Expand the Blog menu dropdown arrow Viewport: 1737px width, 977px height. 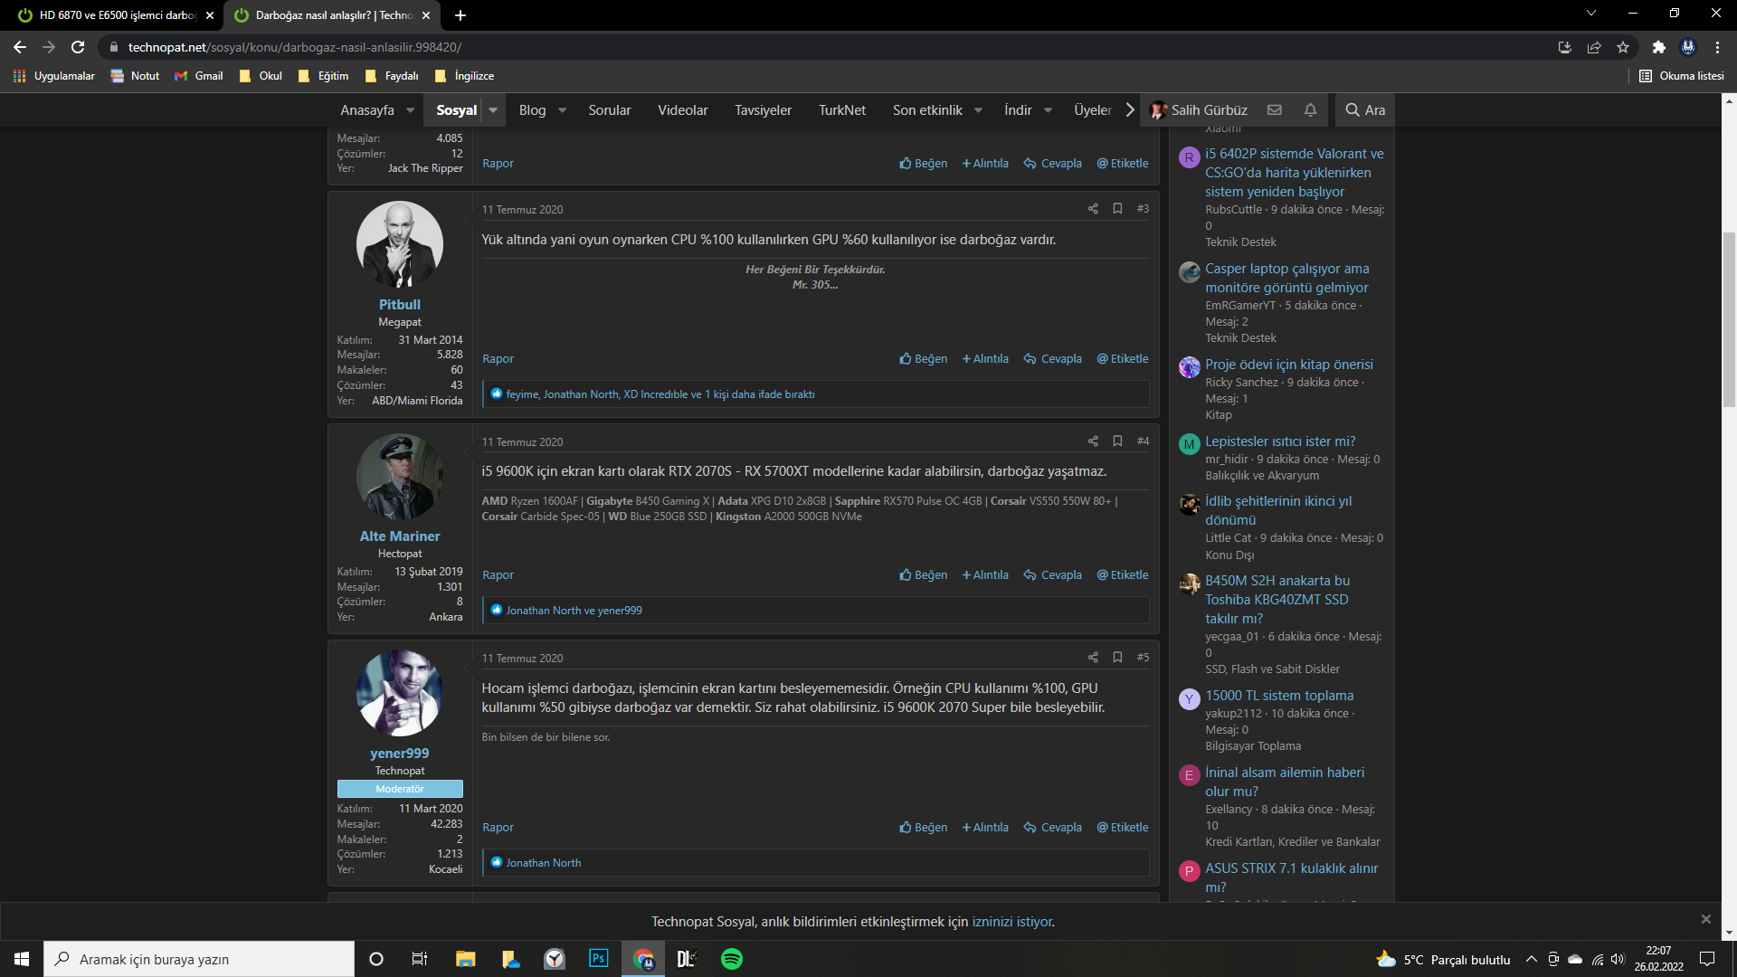[562, 110]
